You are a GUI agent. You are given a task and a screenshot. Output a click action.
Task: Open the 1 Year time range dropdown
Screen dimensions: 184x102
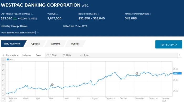click(52, 55)
